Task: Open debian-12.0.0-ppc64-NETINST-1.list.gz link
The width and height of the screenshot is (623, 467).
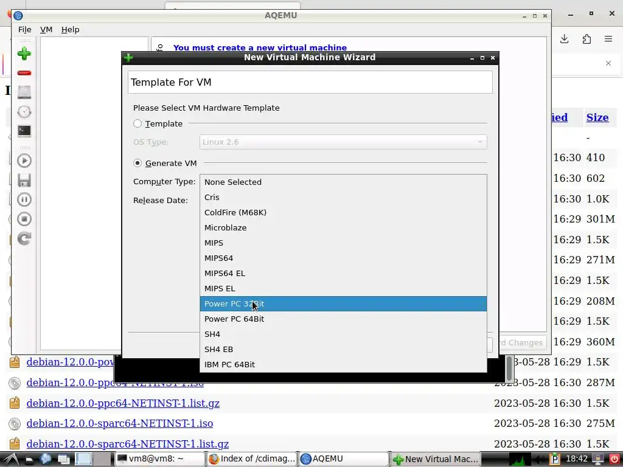Action: pyautogui.click(x=123, y=403)
